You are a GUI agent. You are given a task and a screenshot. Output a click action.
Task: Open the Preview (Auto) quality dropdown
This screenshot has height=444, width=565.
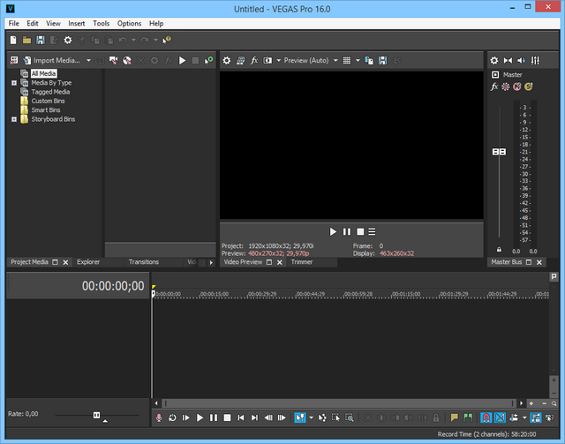[x=305, y=61]
